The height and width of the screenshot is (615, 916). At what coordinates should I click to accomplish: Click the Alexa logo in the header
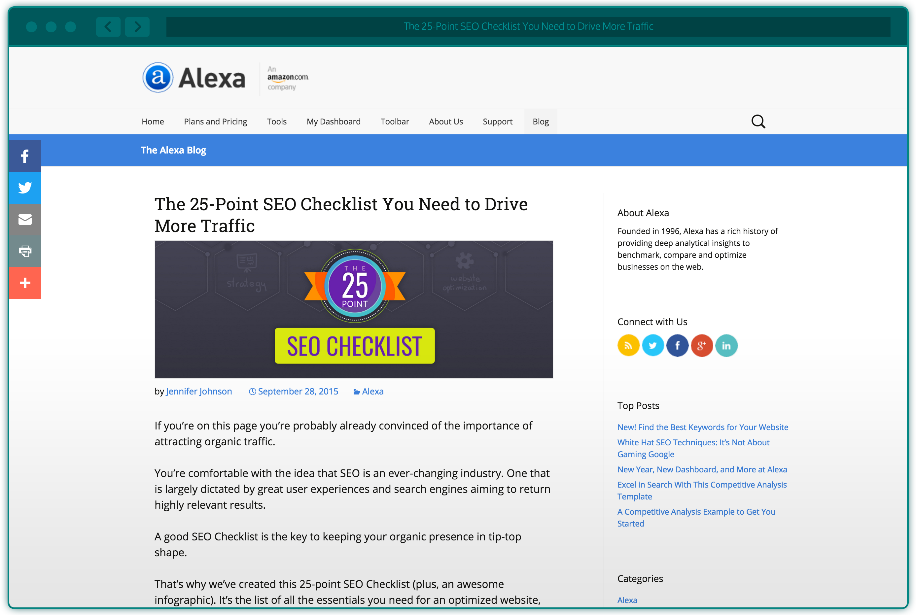point(194,78)
